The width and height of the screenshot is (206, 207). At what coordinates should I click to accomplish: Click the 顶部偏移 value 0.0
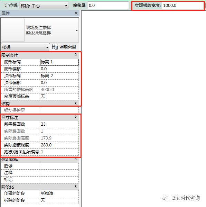click(59, 83)
